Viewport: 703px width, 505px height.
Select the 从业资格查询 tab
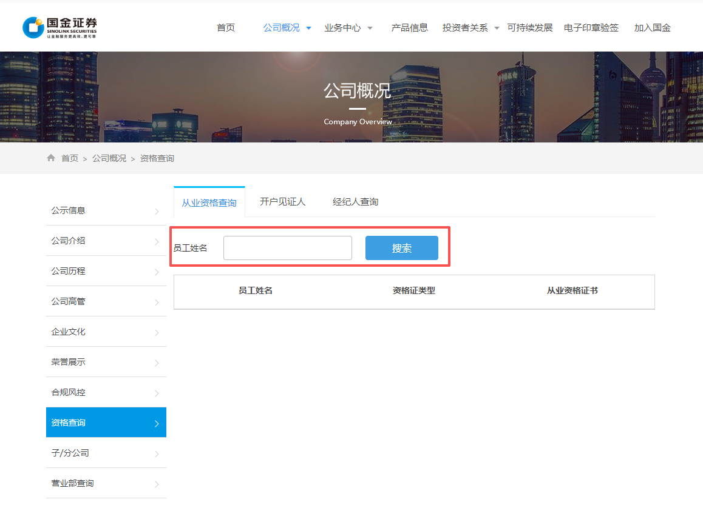(x=209, y=203)
